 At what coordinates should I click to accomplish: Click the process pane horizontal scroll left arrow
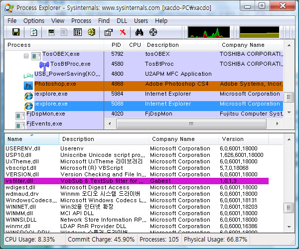(110, 124)
